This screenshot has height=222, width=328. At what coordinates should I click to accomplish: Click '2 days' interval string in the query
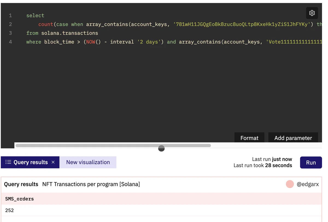point(150,42)
